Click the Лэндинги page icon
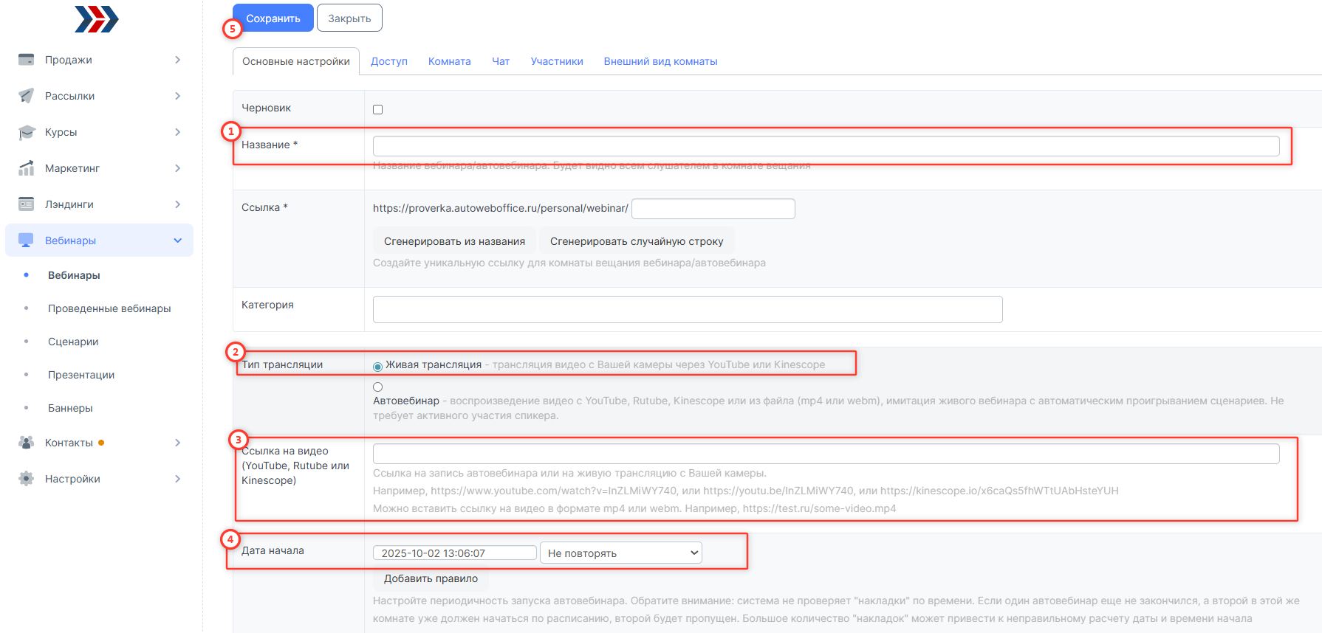Image resolution: width=1322 pixels, height=633 pixels. pyautogui.click(x=26, y=204)
